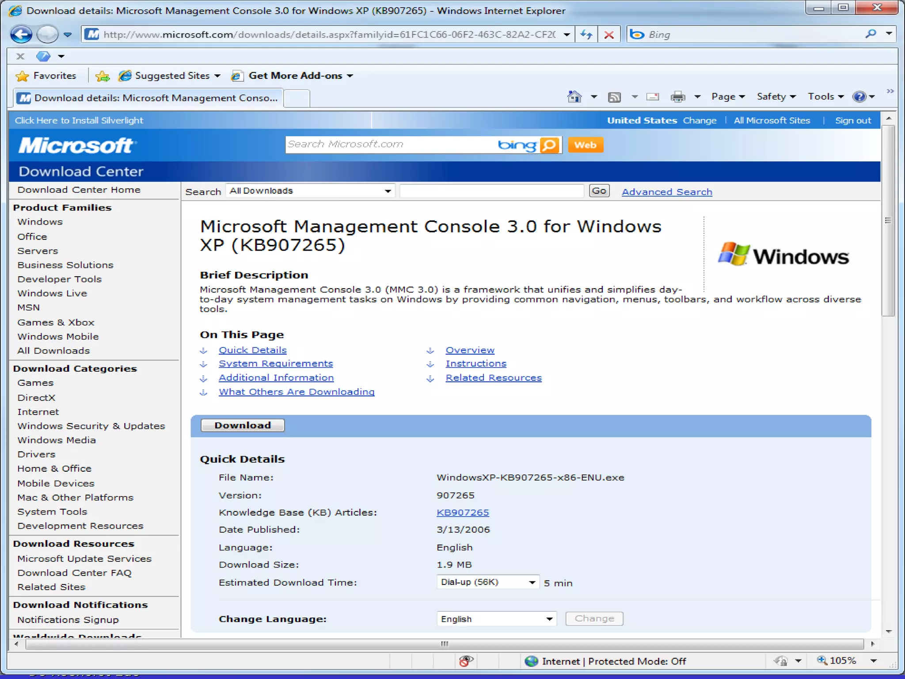Click the Download Center search text field
This screenshot has height=679, width=905.
491,191
